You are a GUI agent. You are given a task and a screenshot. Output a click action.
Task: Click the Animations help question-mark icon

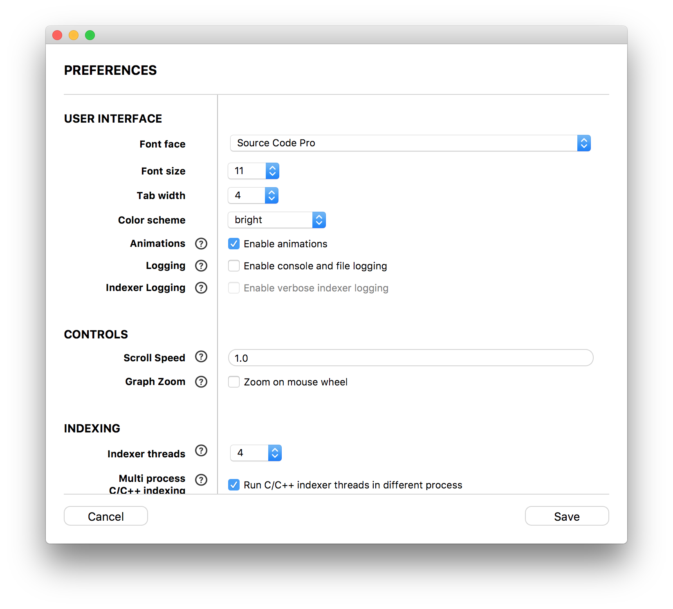201,244
